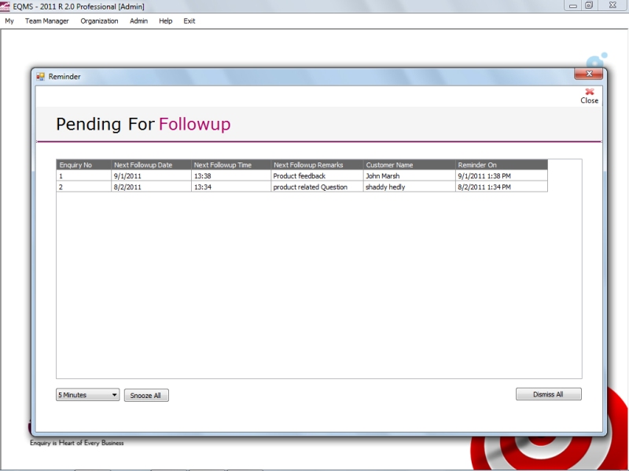Close the Reminder dialog window
This screenshot has width=629, height=471.
588,75
